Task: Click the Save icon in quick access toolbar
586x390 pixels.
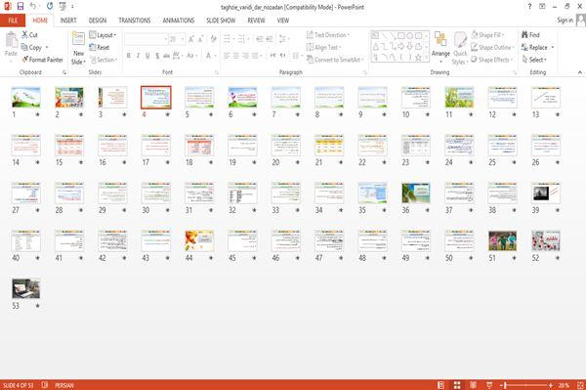Action: 21,7
